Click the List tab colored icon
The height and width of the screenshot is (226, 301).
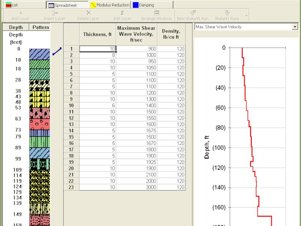tap(9, 5)
